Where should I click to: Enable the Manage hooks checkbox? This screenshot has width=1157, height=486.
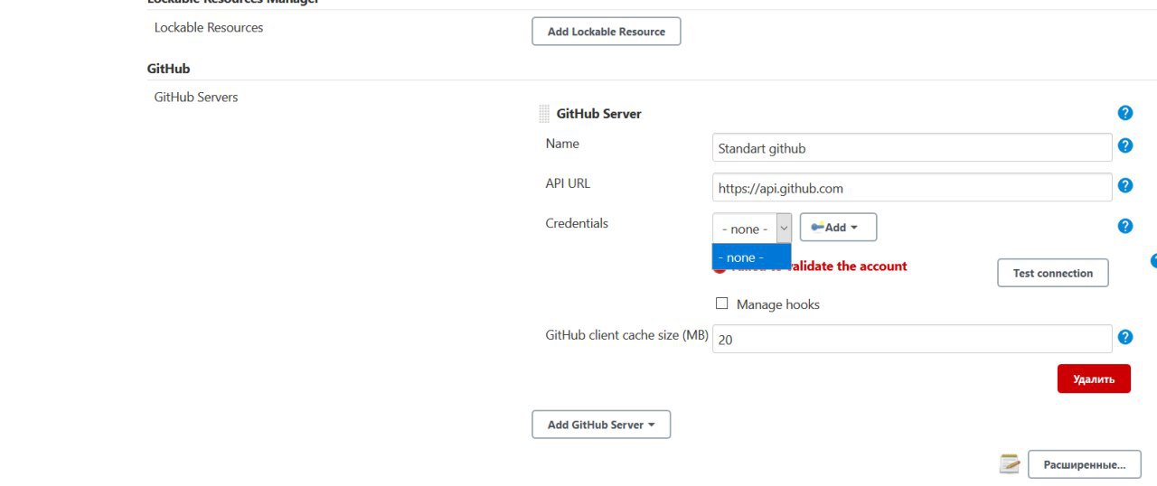[x=721, y=304]
